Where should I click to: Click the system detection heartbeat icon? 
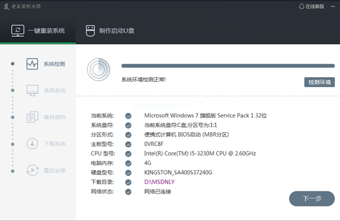coord(32,64)
